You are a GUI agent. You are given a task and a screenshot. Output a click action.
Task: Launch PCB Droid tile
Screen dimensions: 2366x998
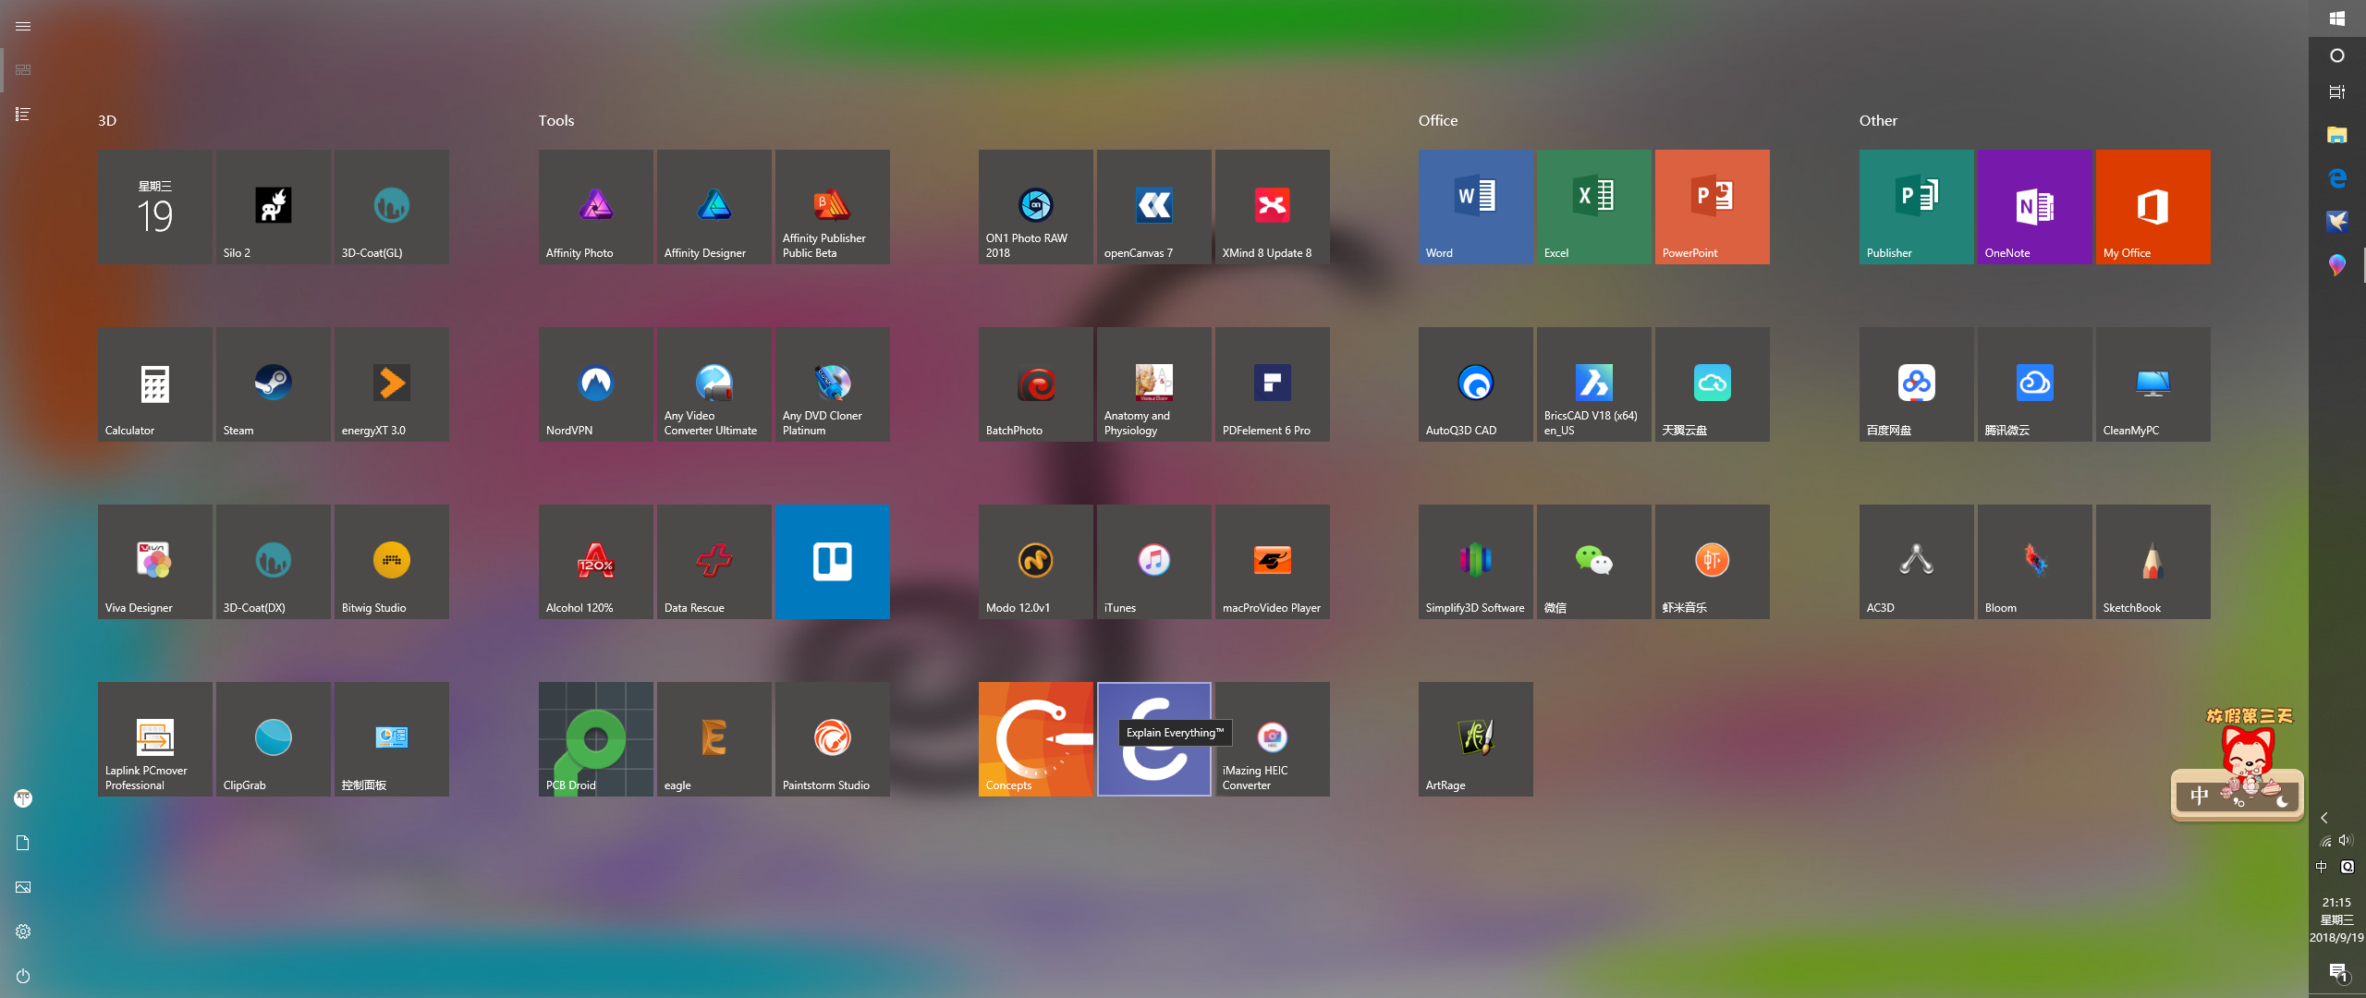click(596, 739)
